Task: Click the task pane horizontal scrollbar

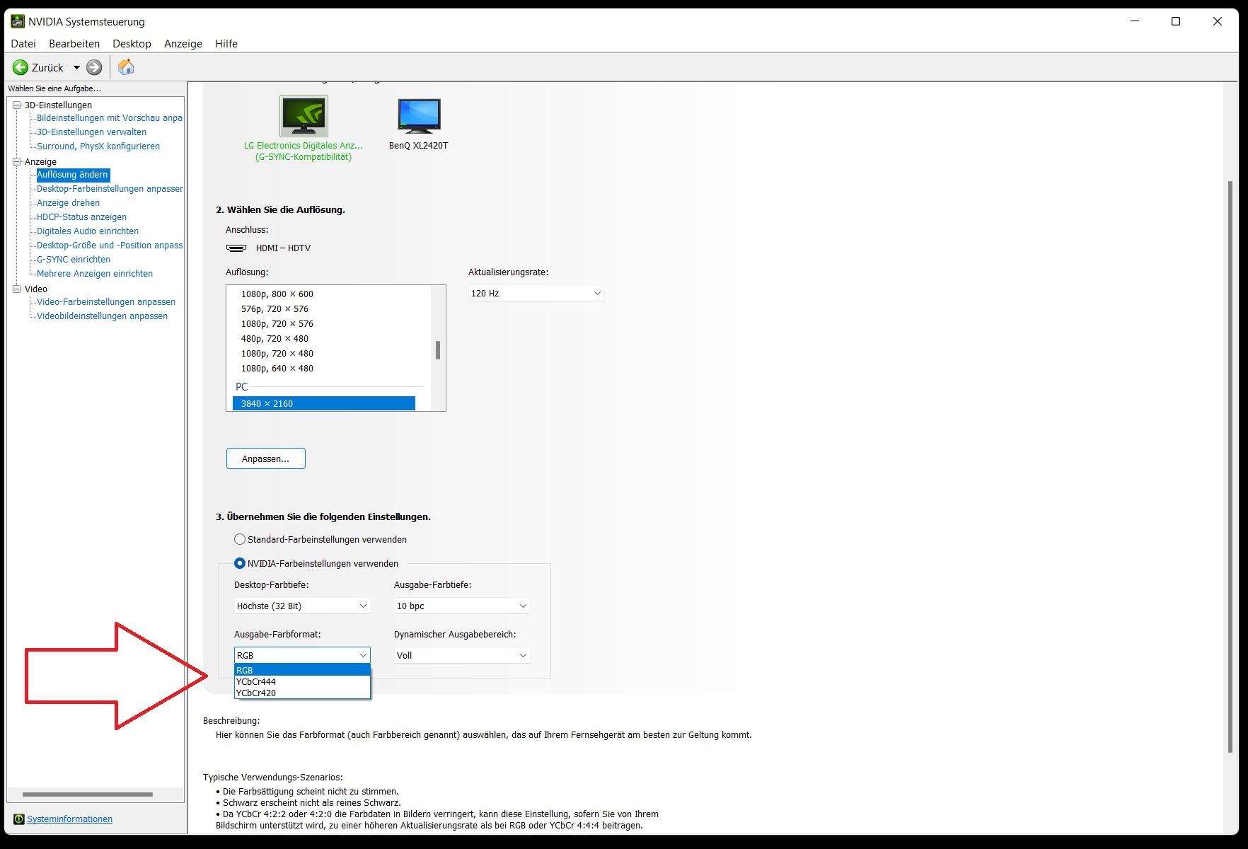Action: click(x=88, y=795)
